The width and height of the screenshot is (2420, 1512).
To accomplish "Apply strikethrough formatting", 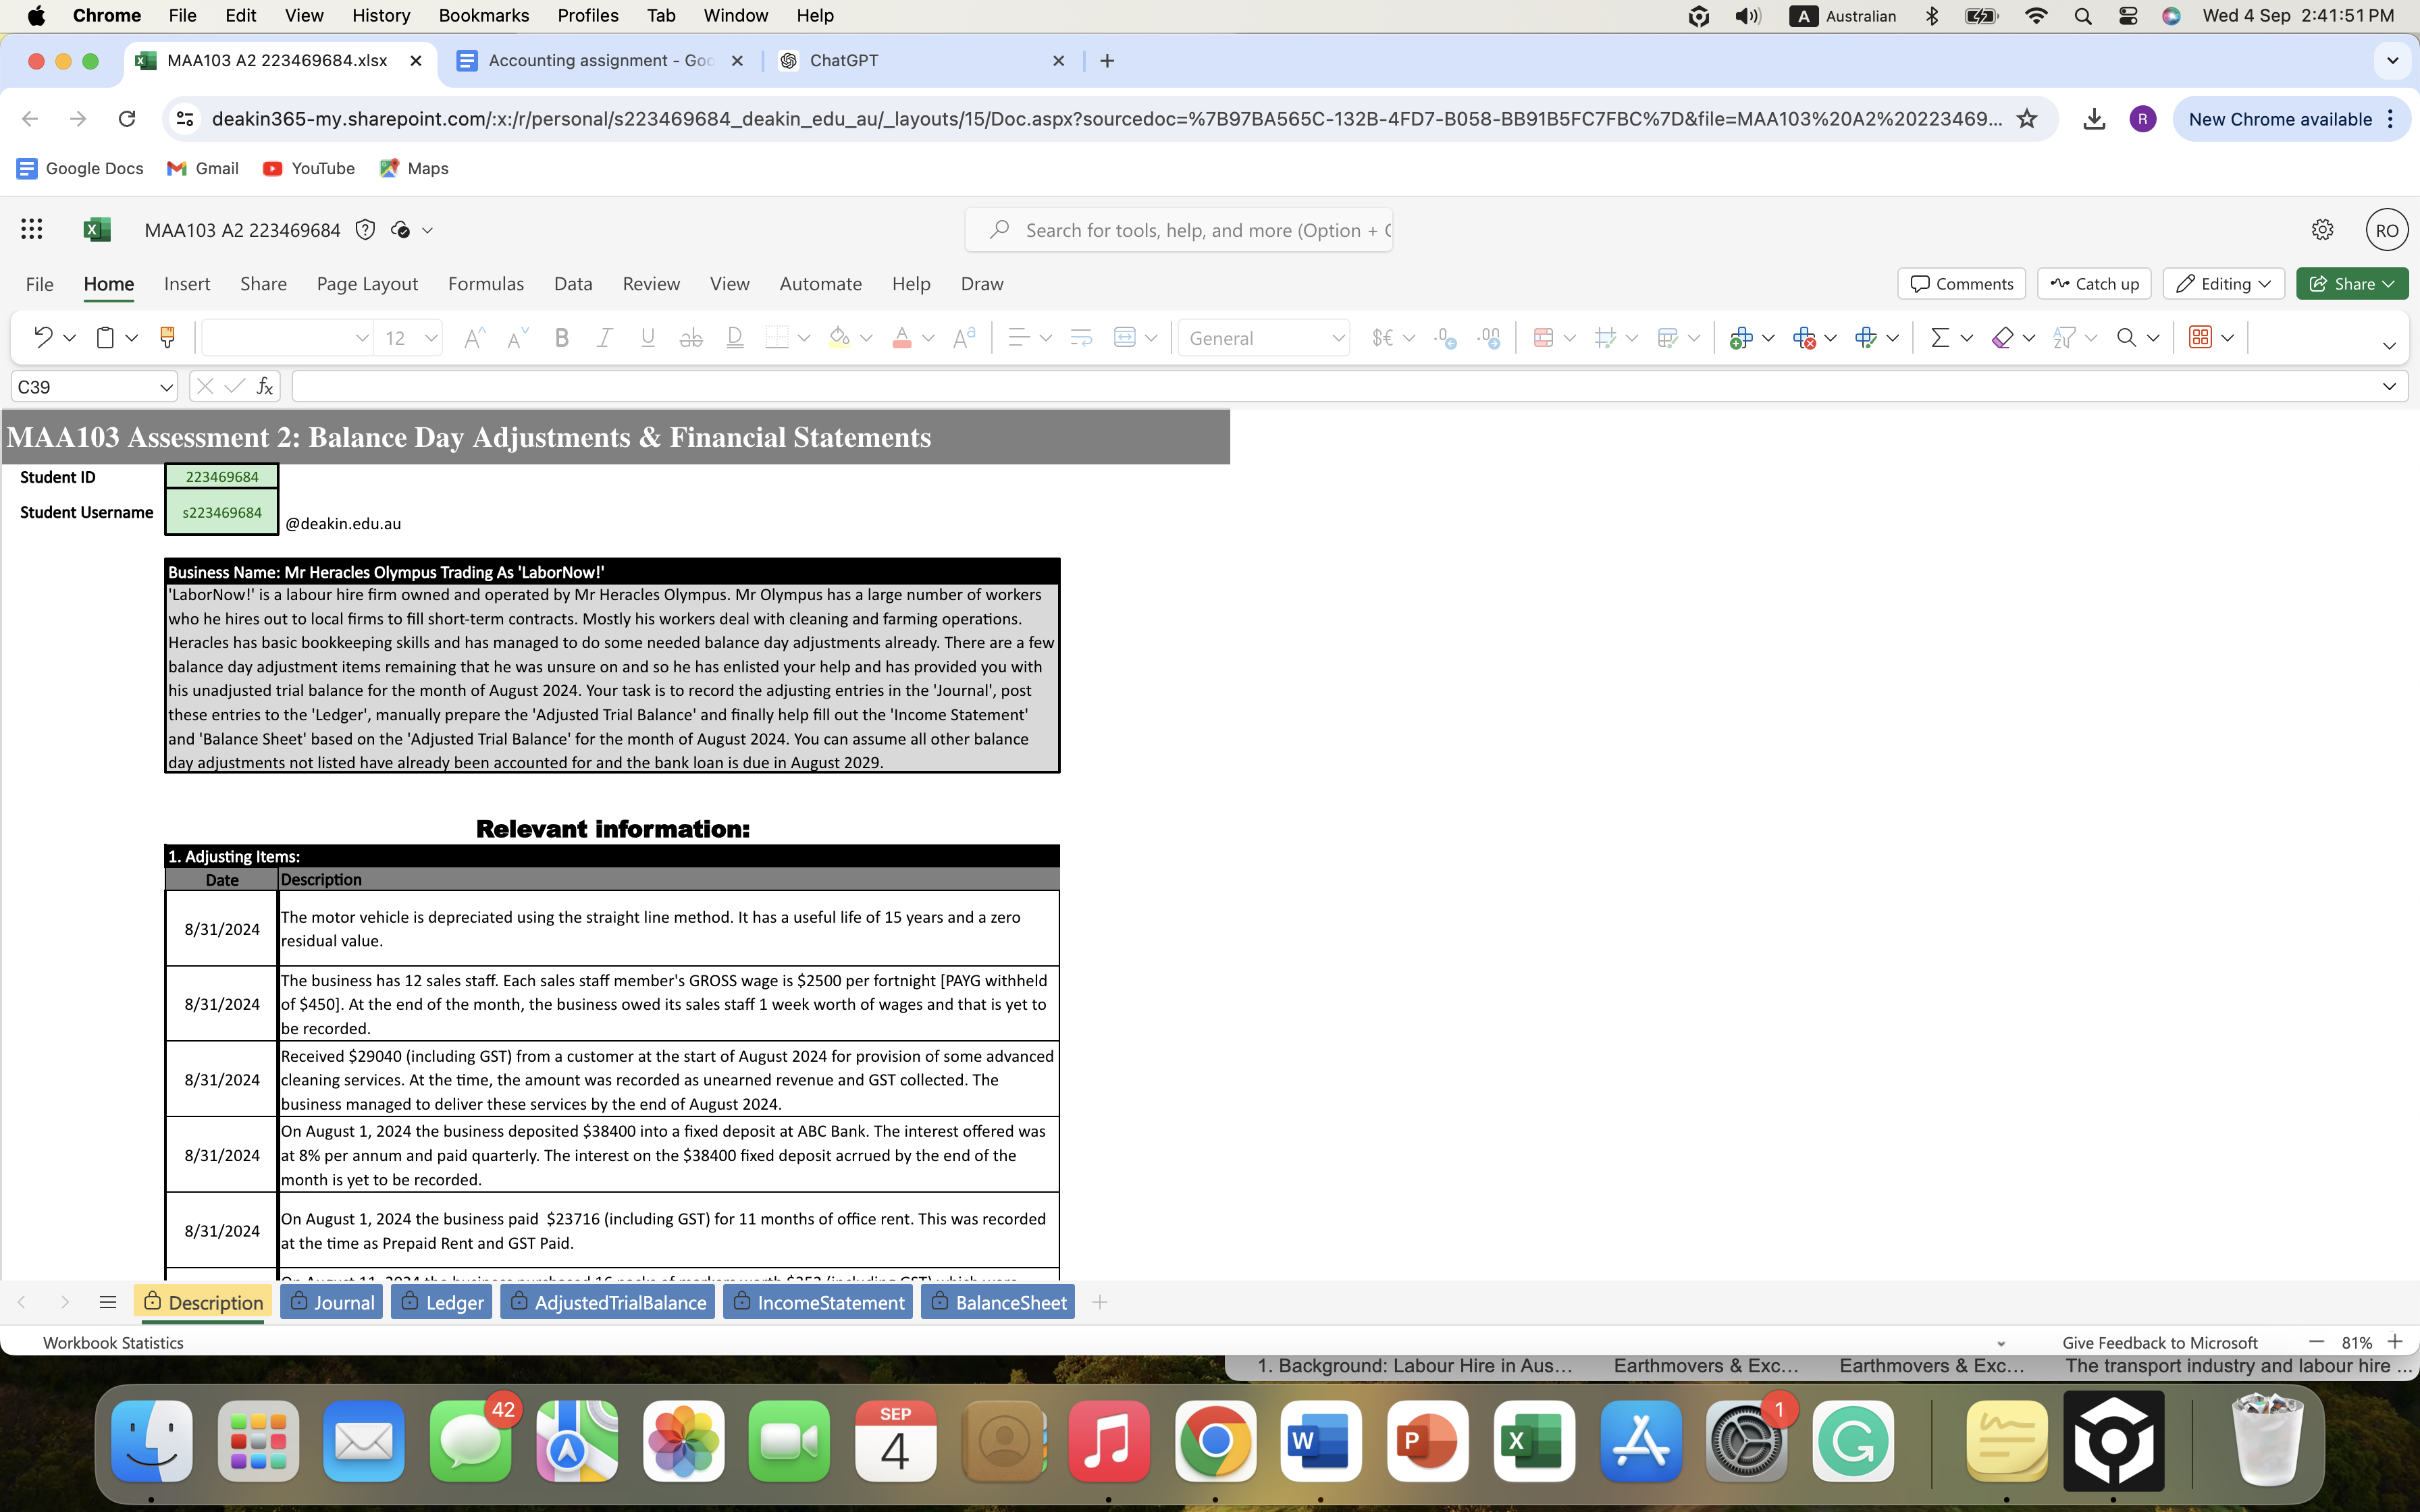I will 691,337.
